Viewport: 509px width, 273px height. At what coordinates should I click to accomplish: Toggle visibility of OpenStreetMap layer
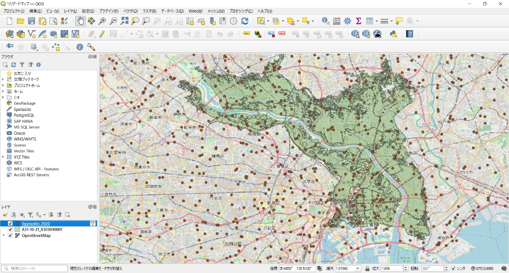(10, 235)
